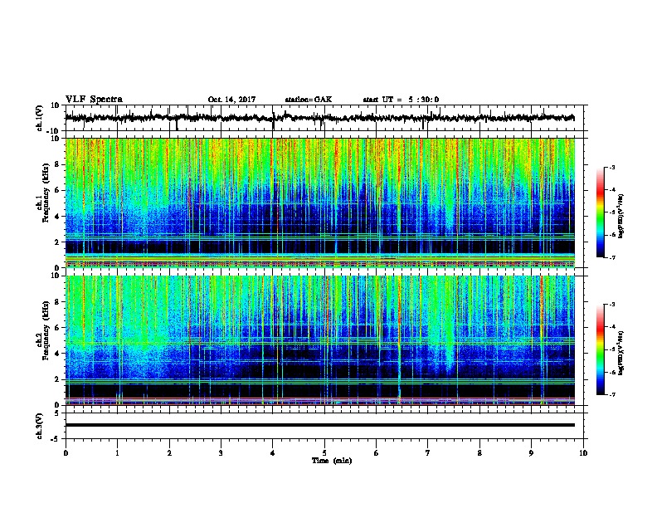Click time axis tick label "6" at bottom

pyautogui.click(x=377, y=453)
